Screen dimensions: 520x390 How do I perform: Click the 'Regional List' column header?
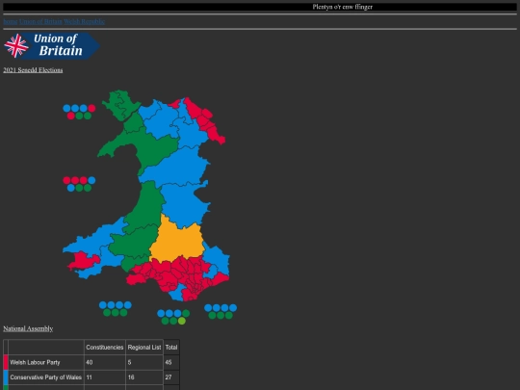[x=144, y=348]
